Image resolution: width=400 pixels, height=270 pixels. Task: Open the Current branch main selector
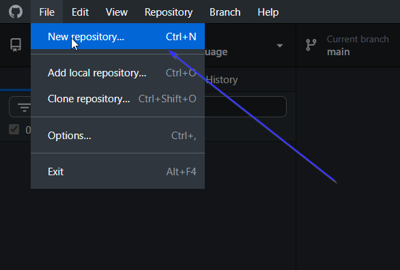point(348,45)
